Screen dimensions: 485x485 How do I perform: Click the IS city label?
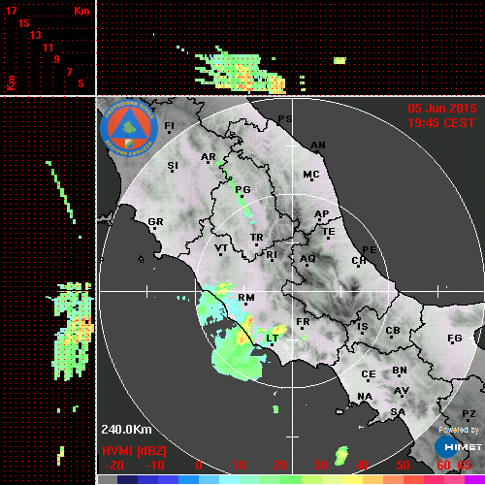pos(363,327)
